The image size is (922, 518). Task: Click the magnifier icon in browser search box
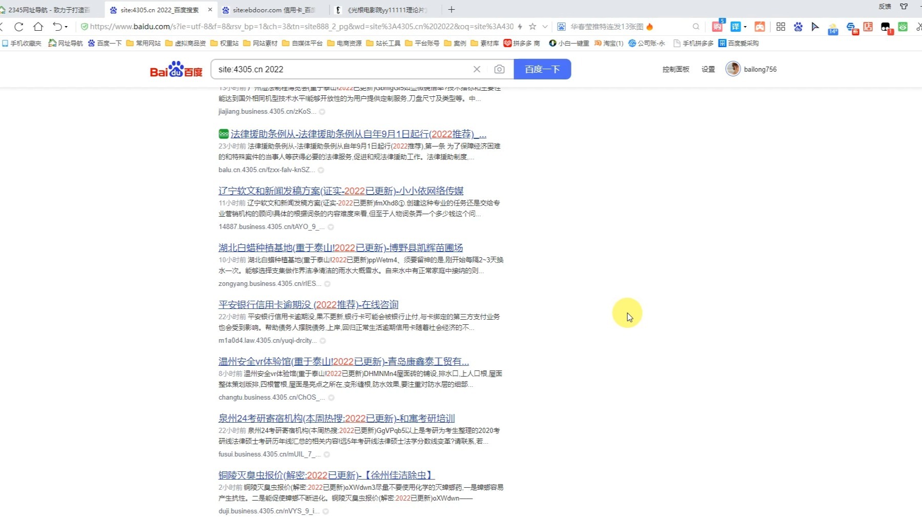coord(695,27)
